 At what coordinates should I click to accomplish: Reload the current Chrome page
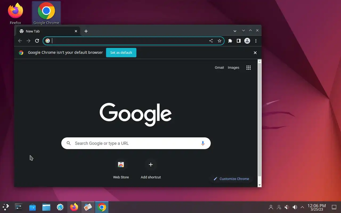point(37,41)
